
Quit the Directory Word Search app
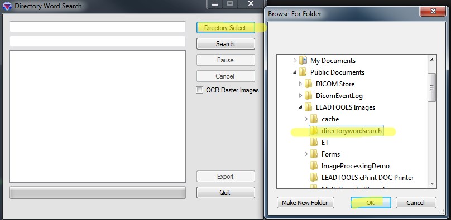pos(226,193)
